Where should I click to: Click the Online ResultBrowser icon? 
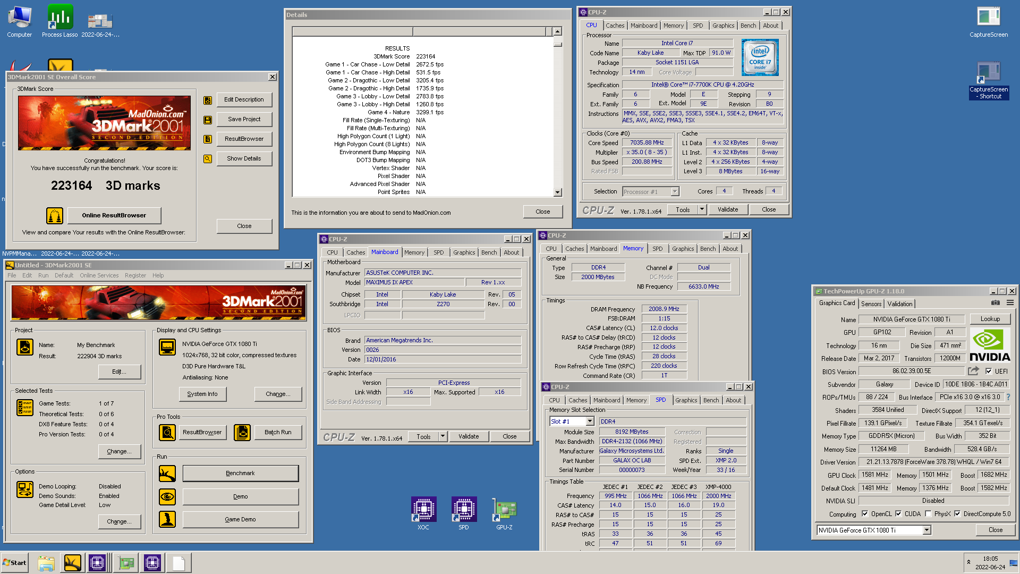pyautogui.click(x=55, y=216)
